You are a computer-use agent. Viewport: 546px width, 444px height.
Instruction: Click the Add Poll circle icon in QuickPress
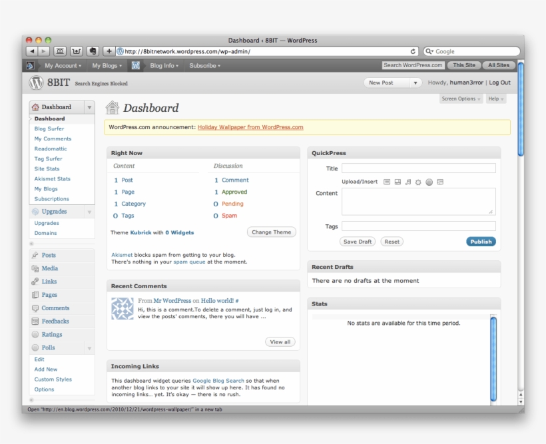click(x=429, y=182)
